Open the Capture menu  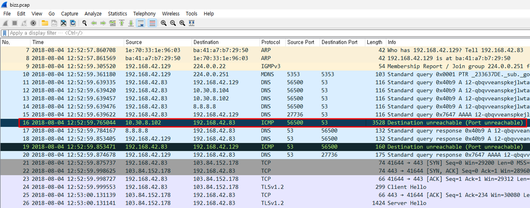click(69, 14)
